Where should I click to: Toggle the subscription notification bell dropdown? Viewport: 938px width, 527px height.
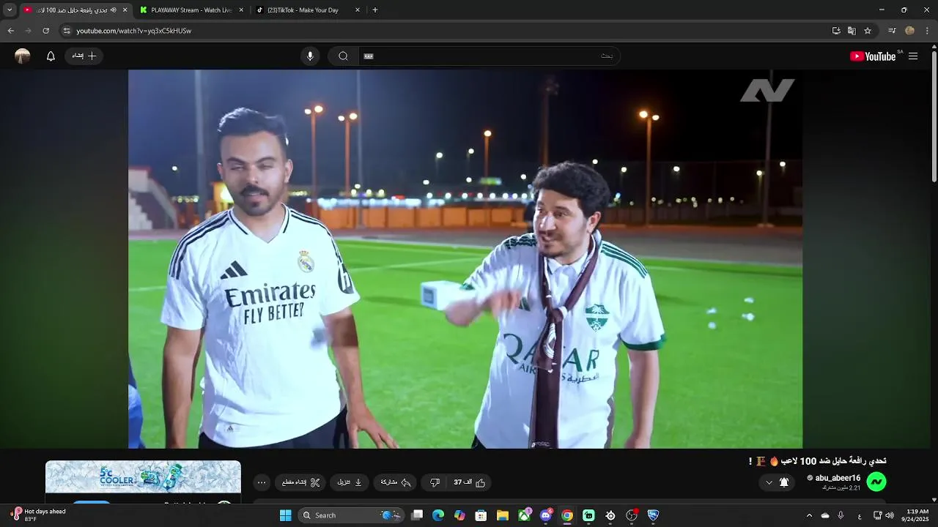tap(777, 482)
